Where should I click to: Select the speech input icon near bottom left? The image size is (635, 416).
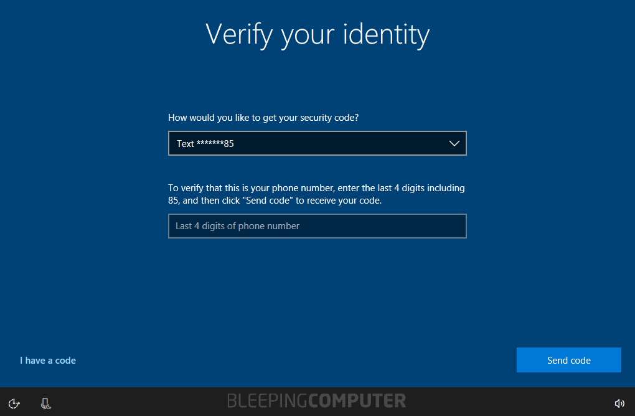coord(45,403)
